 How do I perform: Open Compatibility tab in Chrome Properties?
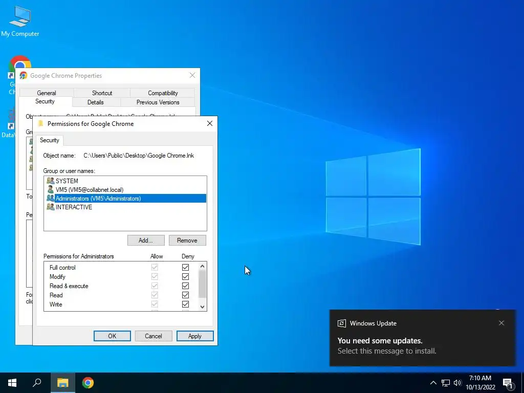(x=163, y=93)
